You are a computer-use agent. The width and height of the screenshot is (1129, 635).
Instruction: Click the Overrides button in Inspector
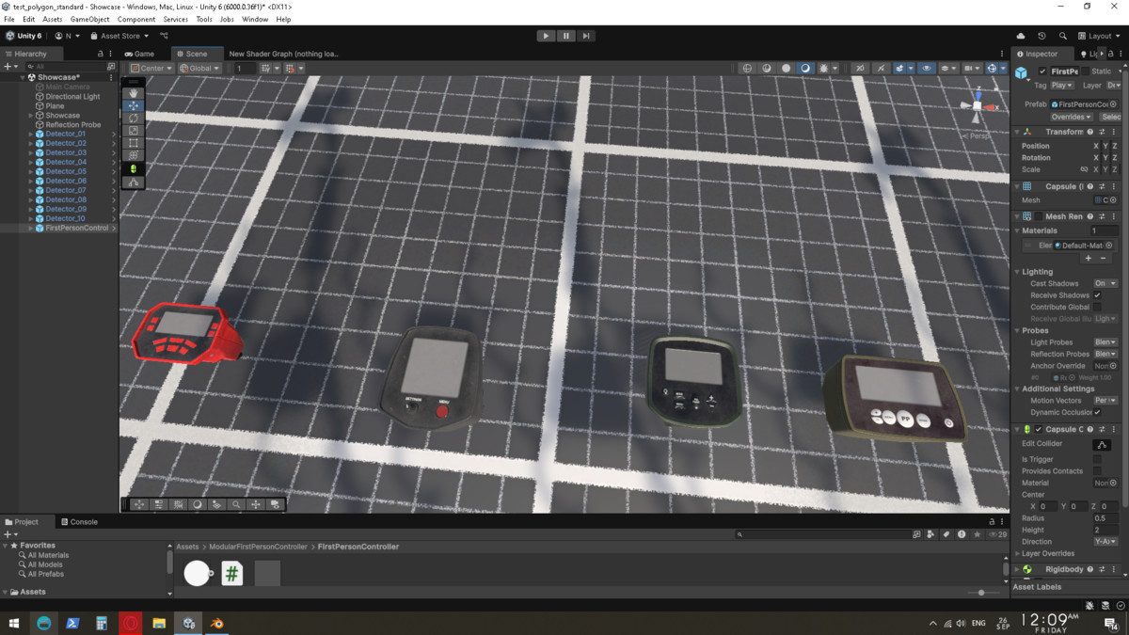[x=1071, y=117]
